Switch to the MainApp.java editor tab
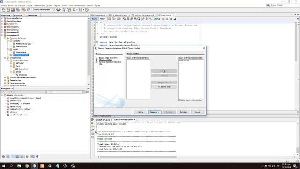Screen dimensions: 300x169 pyautogui.click(x=99, y=15)
